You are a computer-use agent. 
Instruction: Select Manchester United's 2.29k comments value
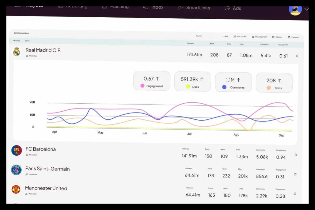pos(262,196)
